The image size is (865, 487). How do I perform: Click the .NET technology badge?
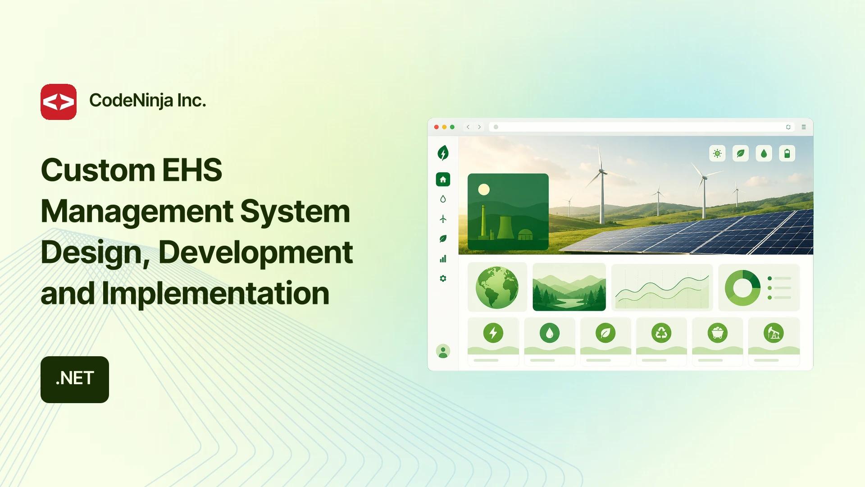75,379
